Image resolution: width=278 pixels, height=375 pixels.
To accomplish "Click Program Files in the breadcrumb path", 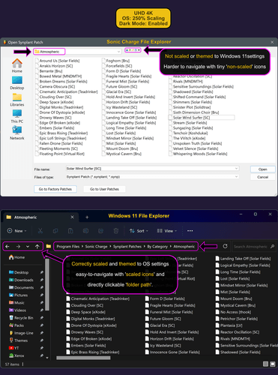I will click(68, 247).
